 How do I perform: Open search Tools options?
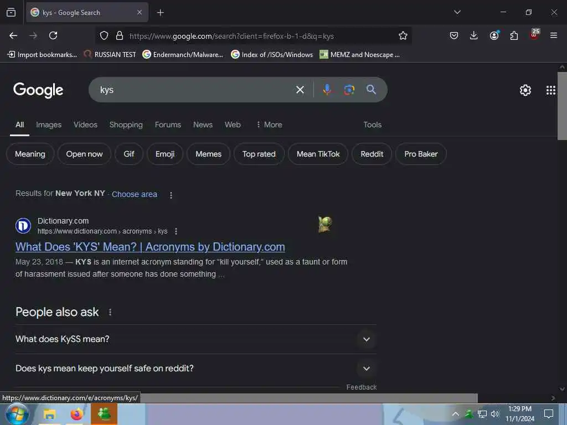[x=373, y=125]
